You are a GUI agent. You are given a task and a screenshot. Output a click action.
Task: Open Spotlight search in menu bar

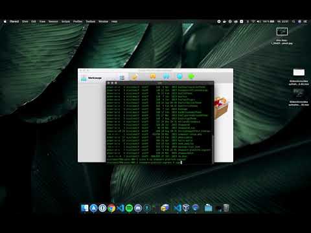(294, 21)
